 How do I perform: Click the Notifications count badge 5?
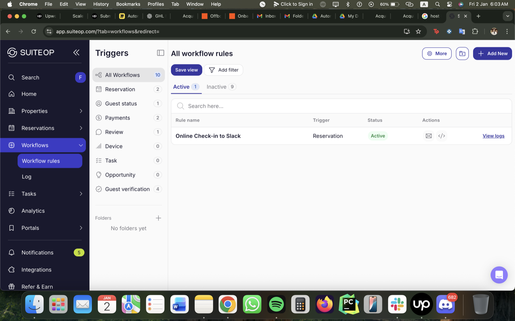79,252
